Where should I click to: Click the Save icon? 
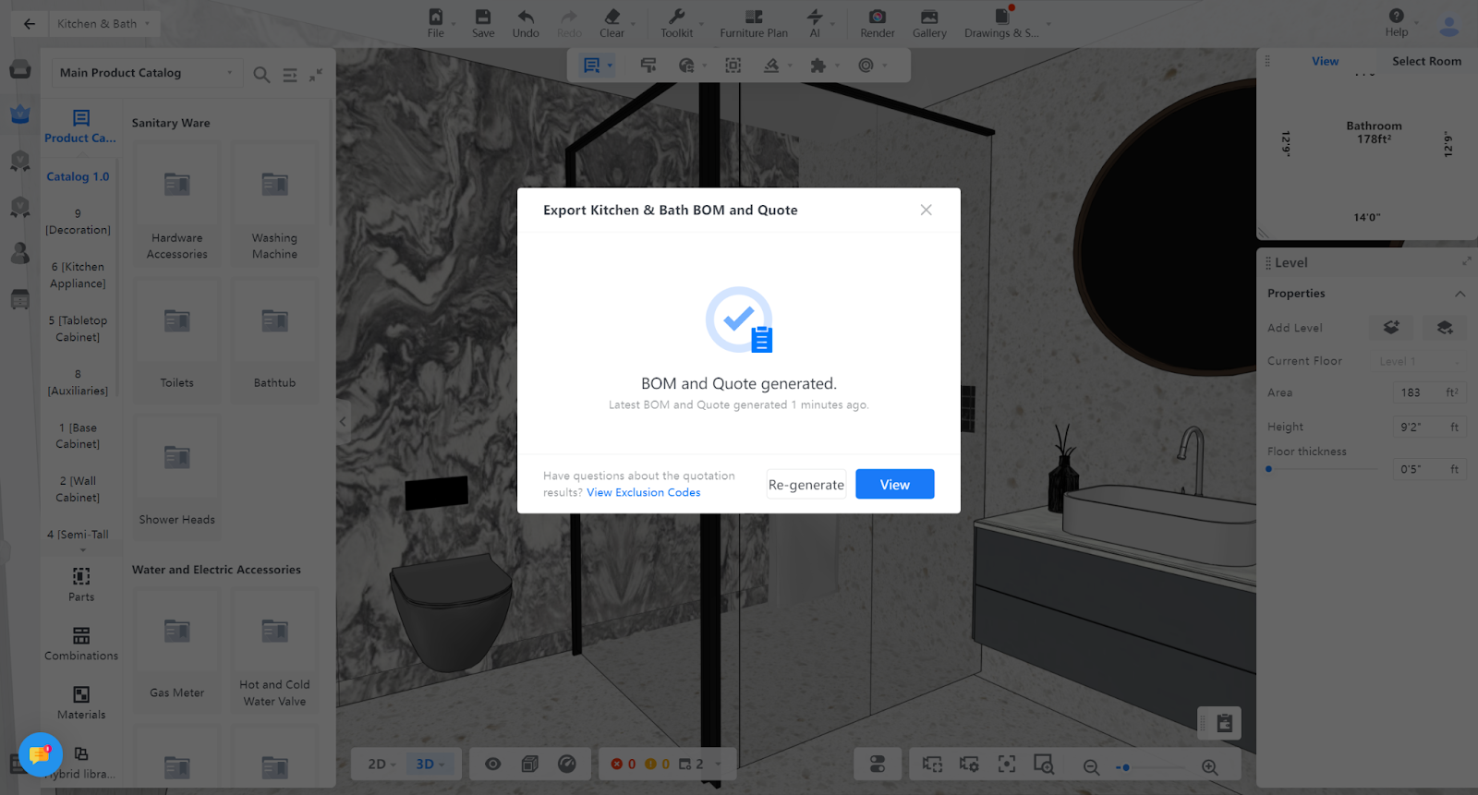pyautogui.click(x=483, y=18)
